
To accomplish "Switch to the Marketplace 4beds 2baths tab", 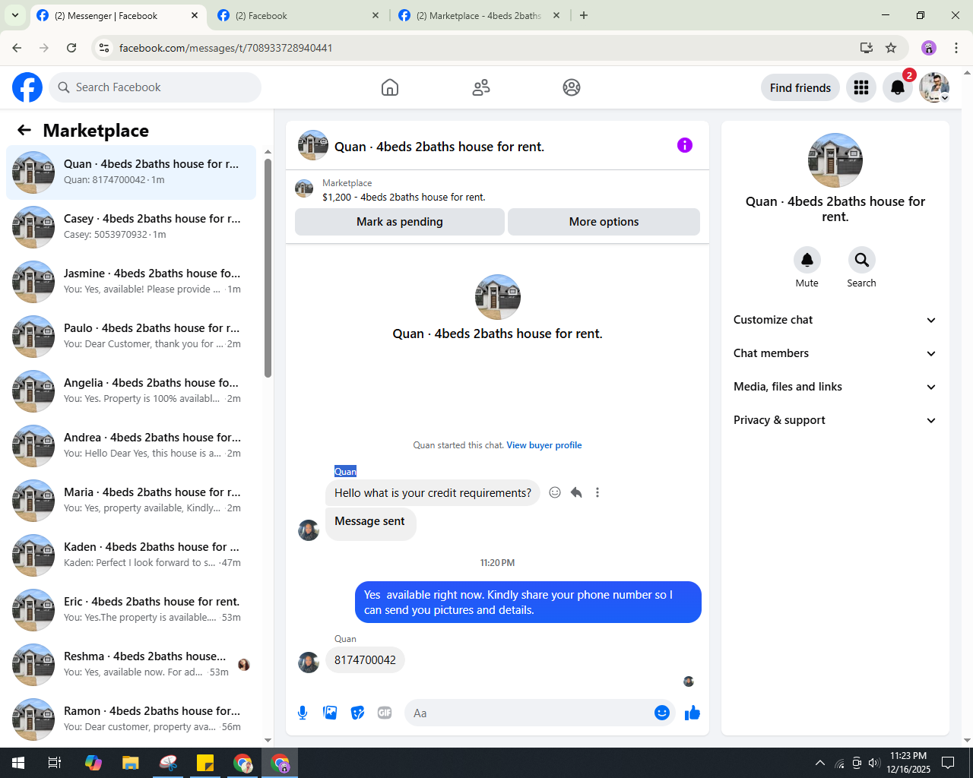I will pyautogui.click(x=479, y=15).
